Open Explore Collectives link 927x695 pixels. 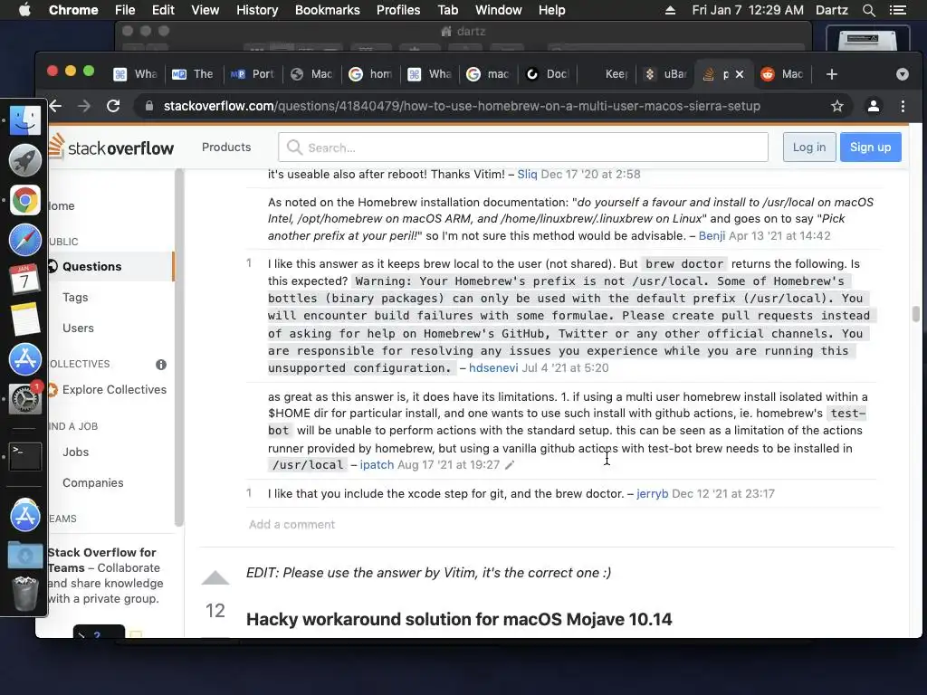pos(114,389)
